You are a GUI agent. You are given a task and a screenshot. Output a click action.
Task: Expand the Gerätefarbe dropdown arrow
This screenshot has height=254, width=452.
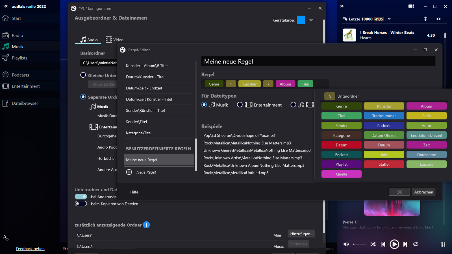(311, 20)
